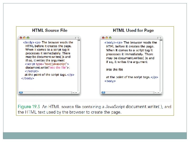Image resolution: width=190 pixels, height=142 pixels.
Task: Click 'into the file' text in right window
Action: coord(115,69)
